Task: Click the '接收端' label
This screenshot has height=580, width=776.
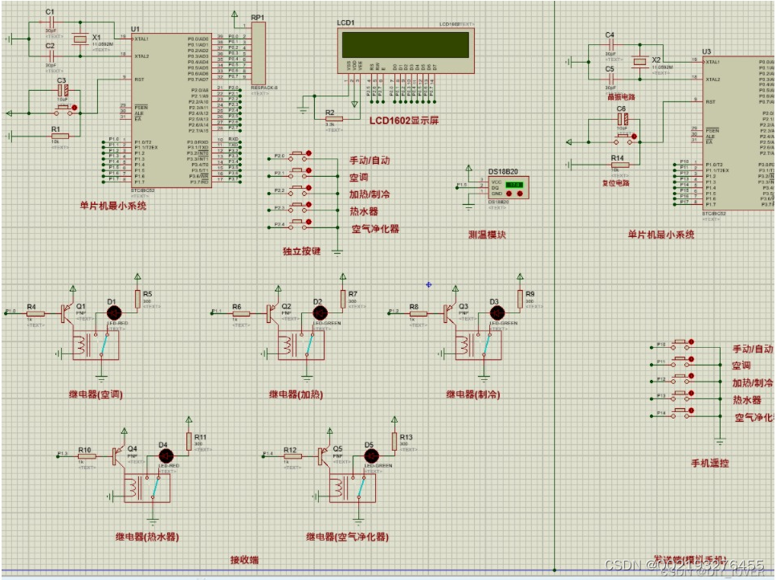Action: tap(244, 560)
